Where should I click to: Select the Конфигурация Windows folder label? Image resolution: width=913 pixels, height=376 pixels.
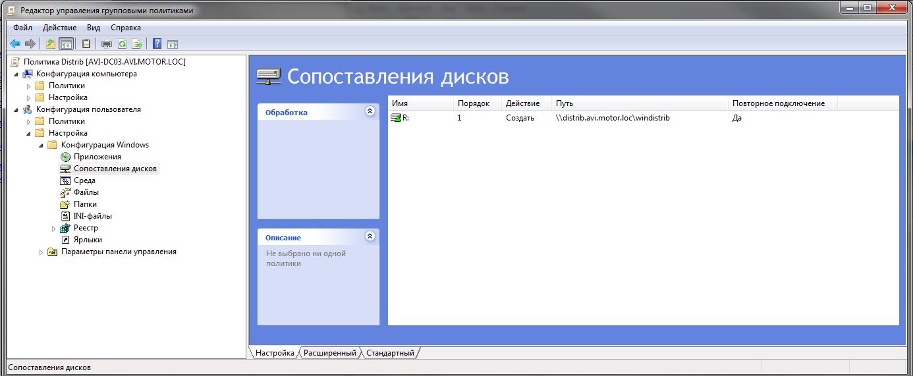click(x=105, y=145)
